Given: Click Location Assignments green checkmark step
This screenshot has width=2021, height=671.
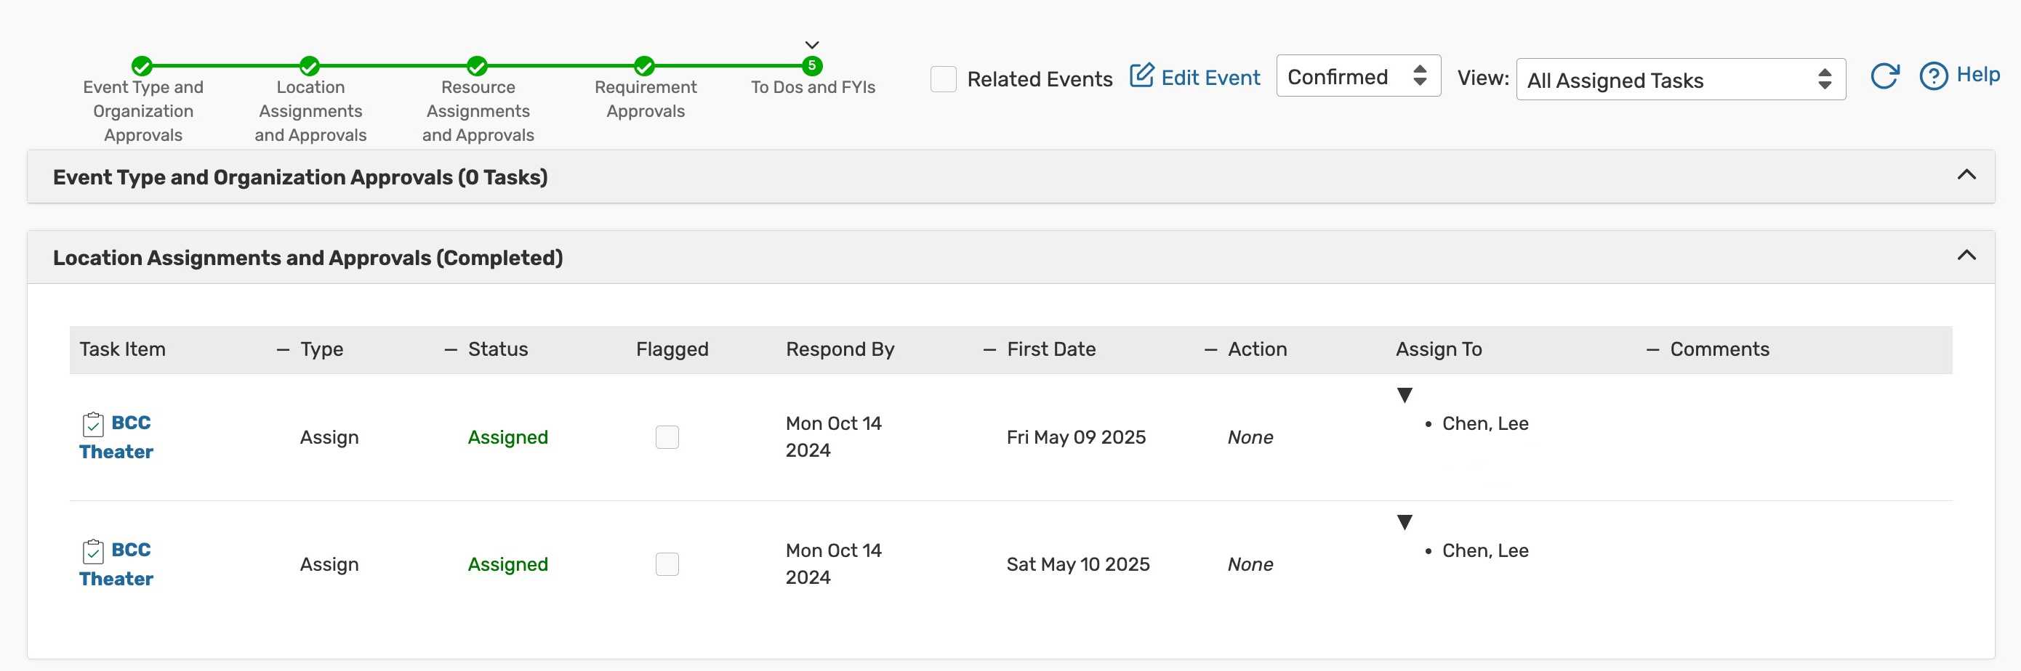Looking at the screenshot, I should tap(310, 66).
